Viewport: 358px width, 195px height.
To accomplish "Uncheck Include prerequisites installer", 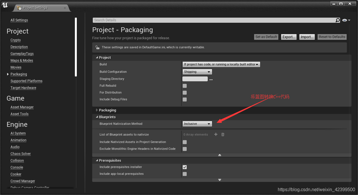I will (185, 167).
